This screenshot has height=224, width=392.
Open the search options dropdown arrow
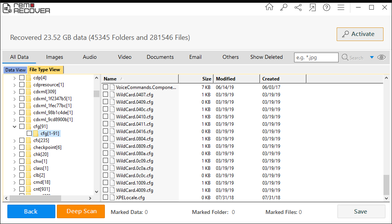[372, 57]
